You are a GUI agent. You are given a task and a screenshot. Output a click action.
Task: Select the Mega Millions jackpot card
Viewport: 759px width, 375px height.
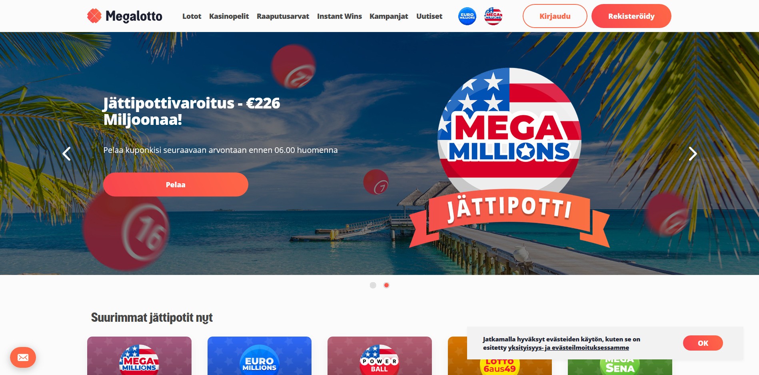click(139, 356)
